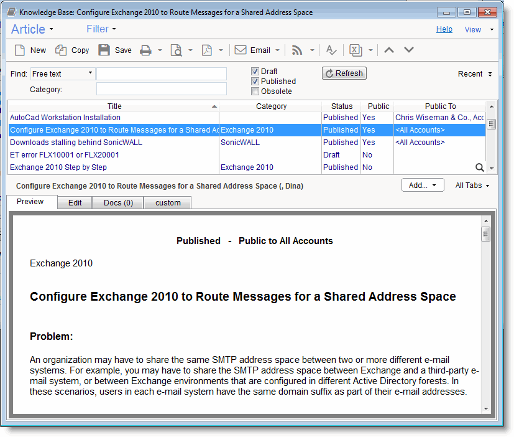Open the Docs (0) tab

pyautogui.click(x=117, y=202)
